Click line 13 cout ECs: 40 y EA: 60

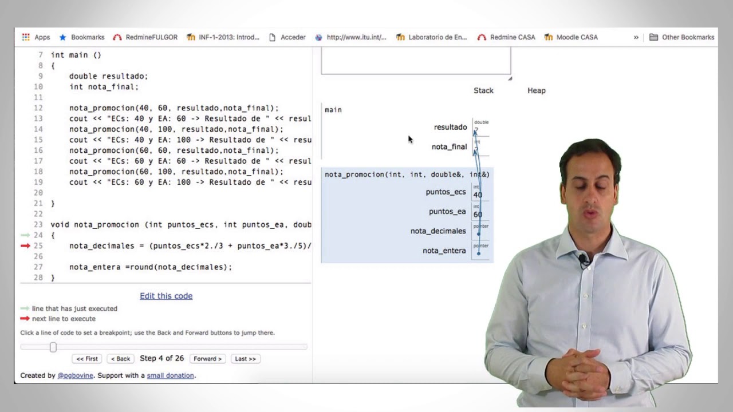tap(190, 118)
